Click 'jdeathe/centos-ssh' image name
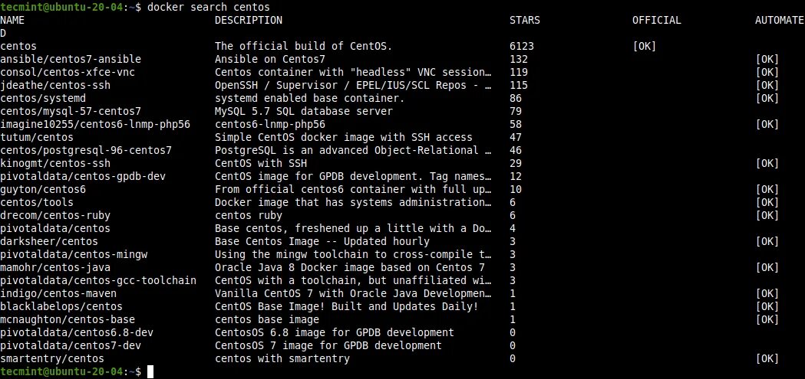 coord(55,85)
